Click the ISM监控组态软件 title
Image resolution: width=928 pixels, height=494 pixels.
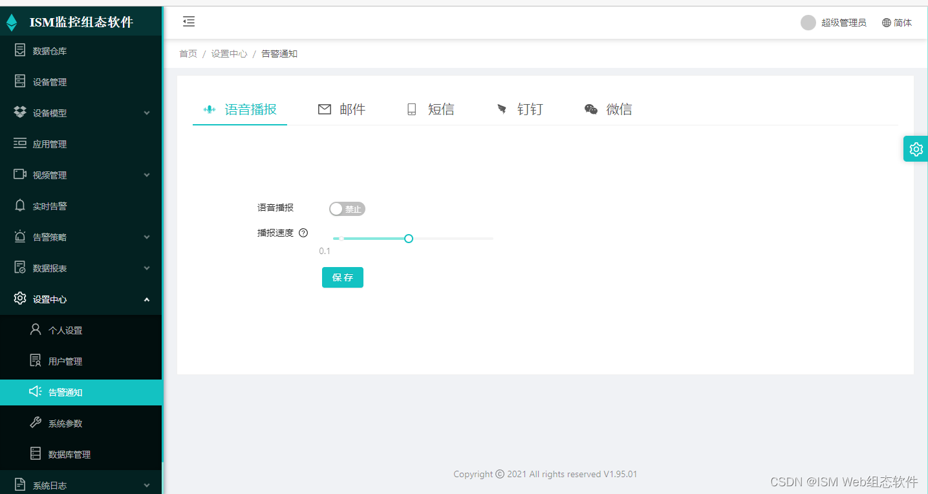click(81, 23)
